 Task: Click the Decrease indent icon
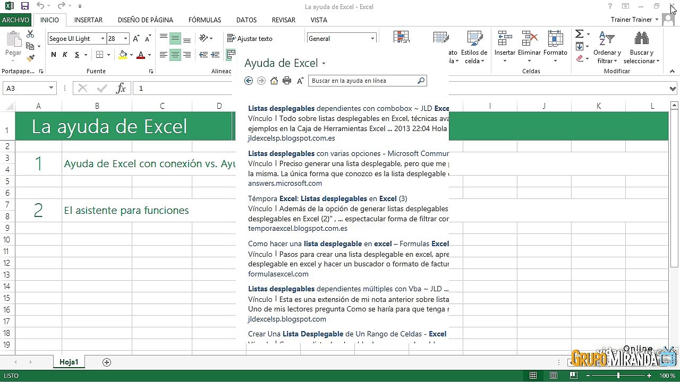[203, 55]
